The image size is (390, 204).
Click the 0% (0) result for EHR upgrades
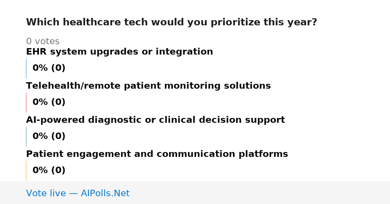(x=49, y=68)
